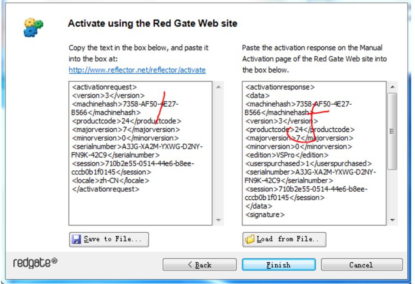
Task: Click the Load from File button
Action: coord(284,240)
